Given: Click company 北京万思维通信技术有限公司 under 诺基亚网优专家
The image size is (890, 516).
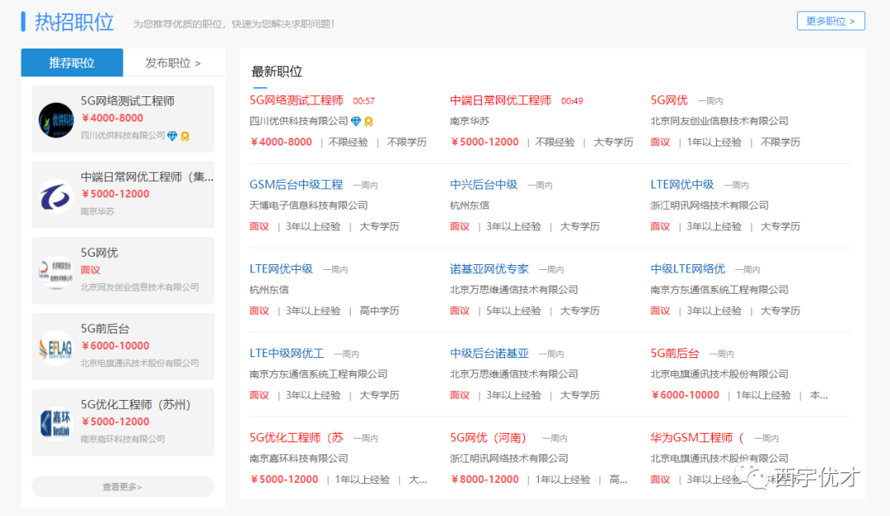Looking at the screenshot, I should point(513,290).
